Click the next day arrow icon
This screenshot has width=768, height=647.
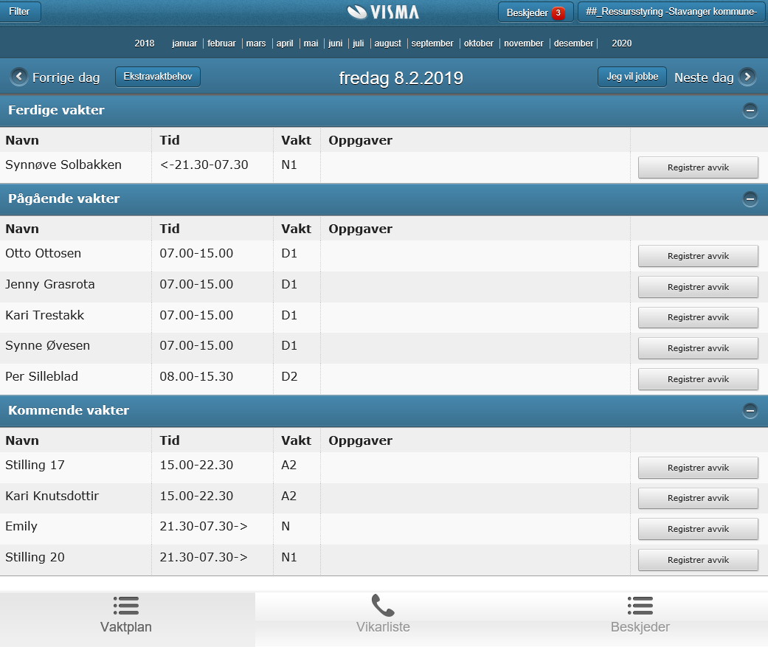747,77
